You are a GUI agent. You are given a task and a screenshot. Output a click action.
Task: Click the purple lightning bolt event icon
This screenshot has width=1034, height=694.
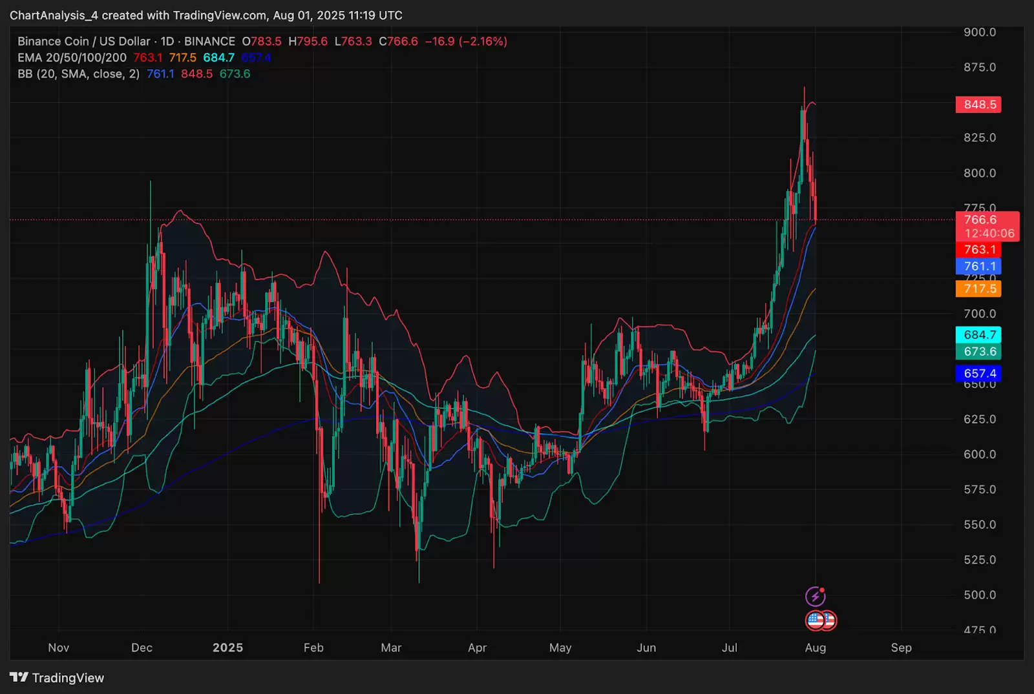815,596
